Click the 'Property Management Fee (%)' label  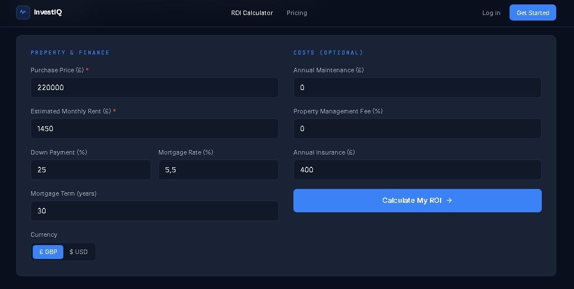click(338, 111)
